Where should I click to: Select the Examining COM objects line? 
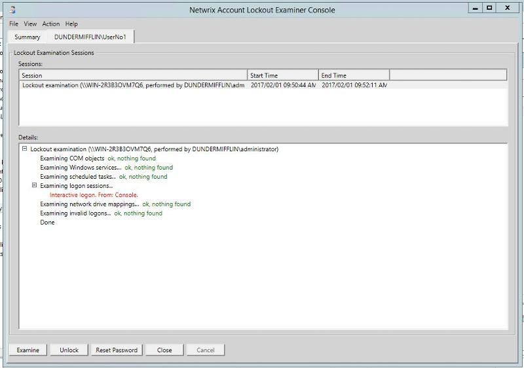[98, 158]
